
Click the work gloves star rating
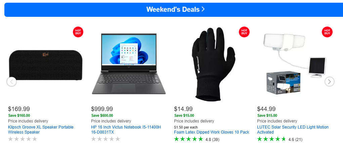[x=188, y=139]
